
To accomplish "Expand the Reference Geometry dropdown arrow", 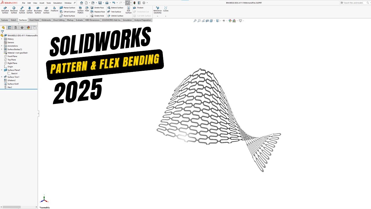I will coord(157,16).
